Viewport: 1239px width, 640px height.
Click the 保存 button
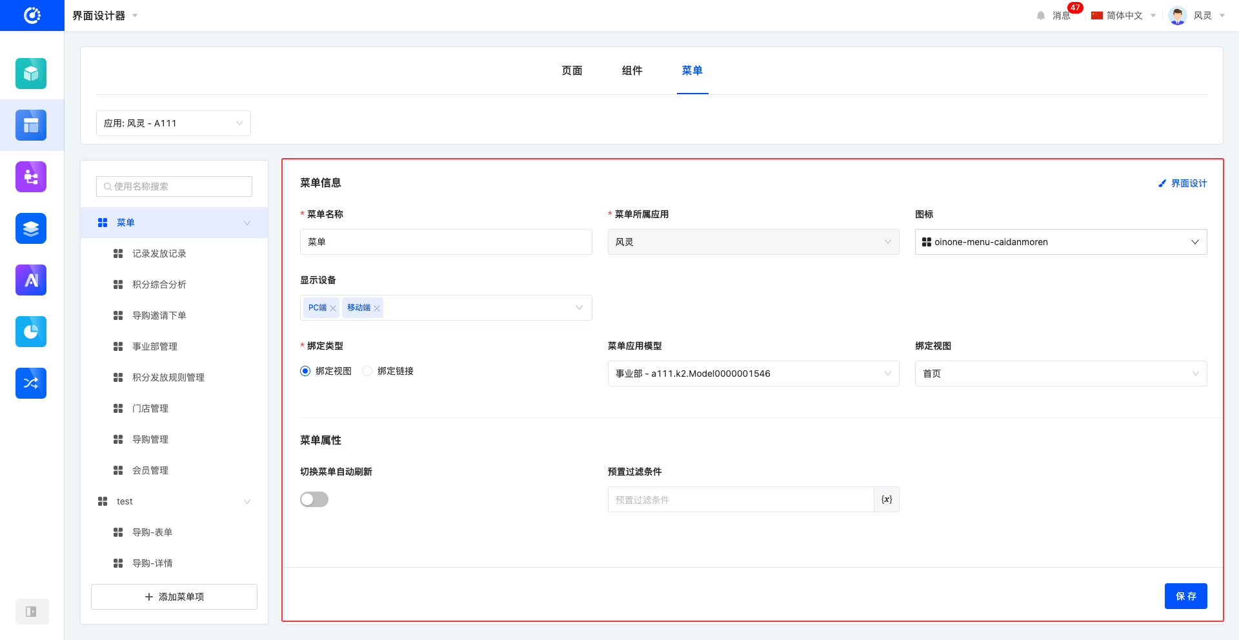coord(1185,596)
